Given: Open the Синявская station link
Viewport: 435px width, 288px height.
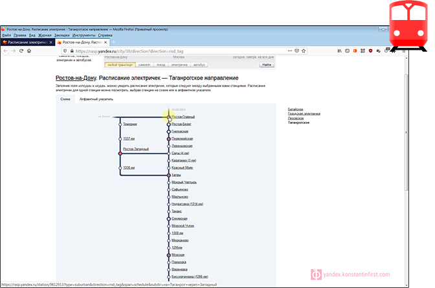Looking at the screenshot, I should (179, 218).
